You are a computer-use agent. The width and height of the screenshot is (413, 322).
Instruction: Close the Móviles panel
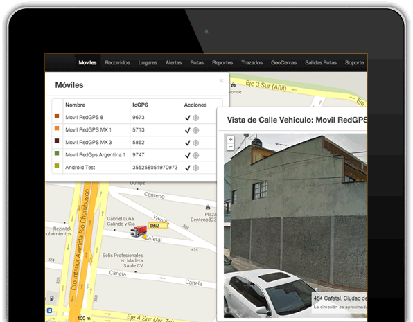click(221, 80)
